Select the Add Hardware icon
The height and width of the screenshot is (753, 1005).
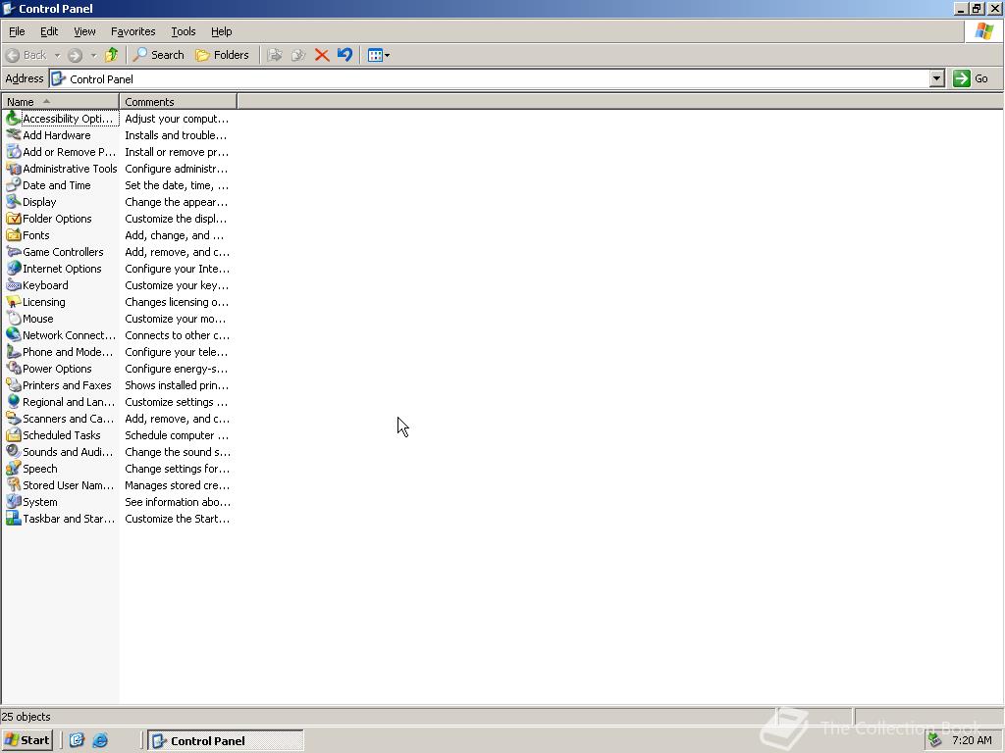coord(13,135)
